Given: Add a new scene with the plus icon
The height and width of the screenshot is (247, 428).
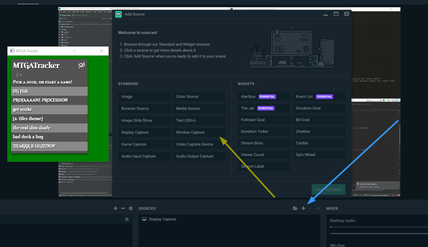Looking at the screenshot, I should pyautogui.click(x=115, y=208).
